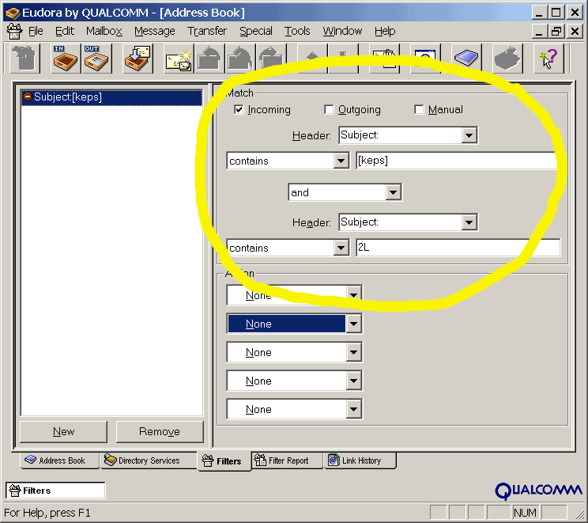Open the Mailbox menu

[x=104, y=31]
